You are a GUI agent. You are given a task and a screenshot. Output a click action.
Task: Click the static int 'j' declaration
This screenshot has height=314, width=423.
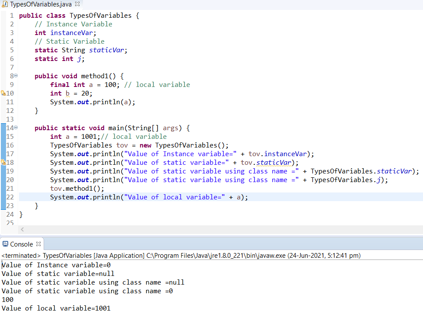(x=80, y=59)
